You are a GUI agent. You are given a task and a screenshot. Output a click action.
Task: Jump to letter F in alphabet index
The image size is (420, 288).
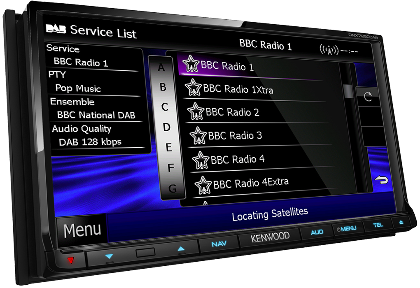tap(170, 168)
